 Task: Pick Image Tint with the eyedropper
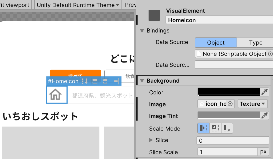click(x=265, y=116)
